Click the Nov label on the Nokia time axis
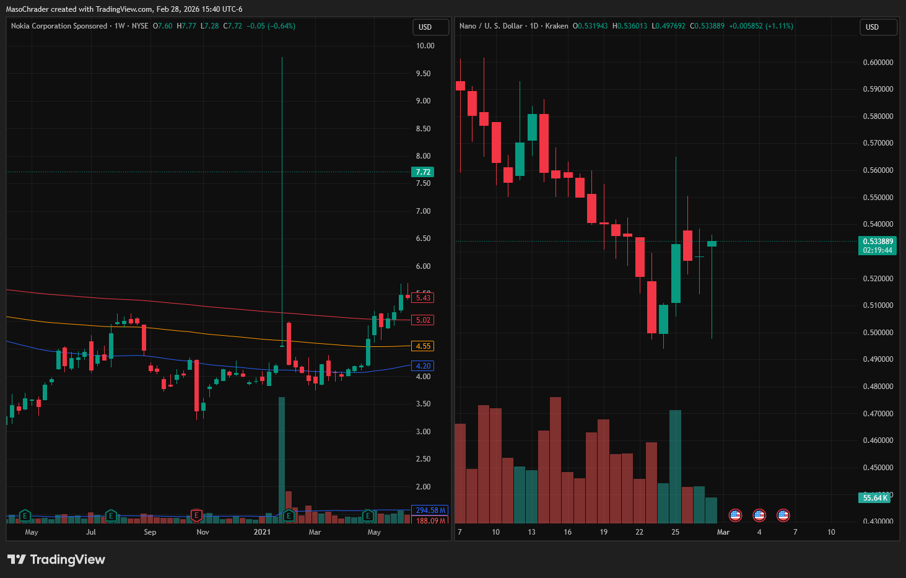Screen dimensions: 906x578 (203, 532)
